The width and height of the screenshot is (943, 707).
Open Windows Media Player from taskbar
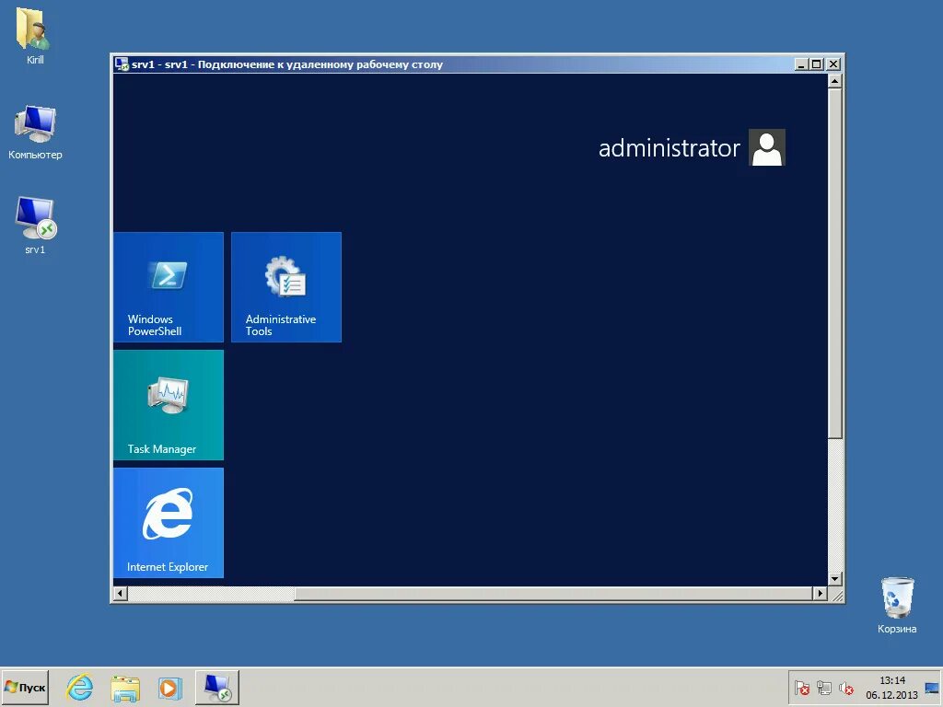[x=169, y=687]
